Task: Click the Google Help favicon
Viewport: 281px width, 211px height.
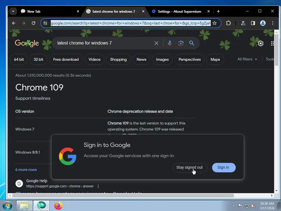Action: pyautogui.click(x=19, y=184)
